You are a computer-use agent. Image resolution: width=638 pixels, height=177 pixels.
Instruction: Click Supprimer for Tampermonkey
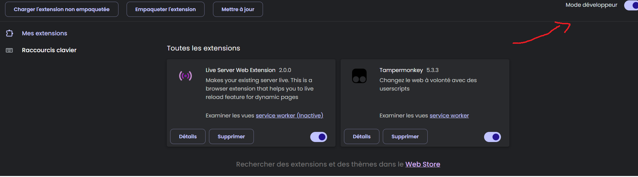405,137
